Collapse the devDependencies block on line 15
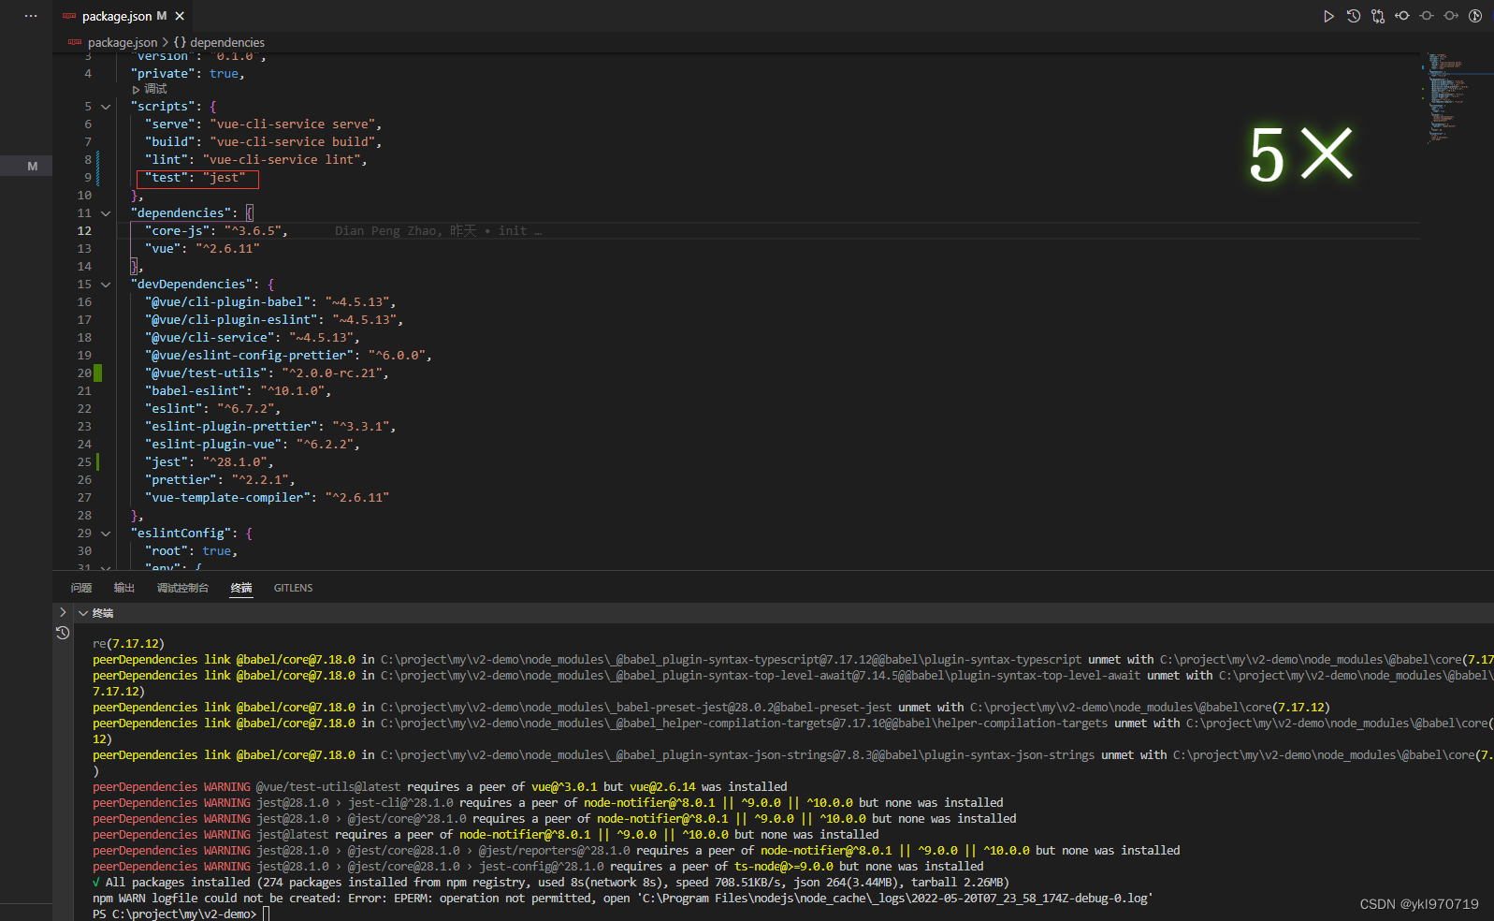This screenshot has width=1494, height=921. click(x=106, y=285)
